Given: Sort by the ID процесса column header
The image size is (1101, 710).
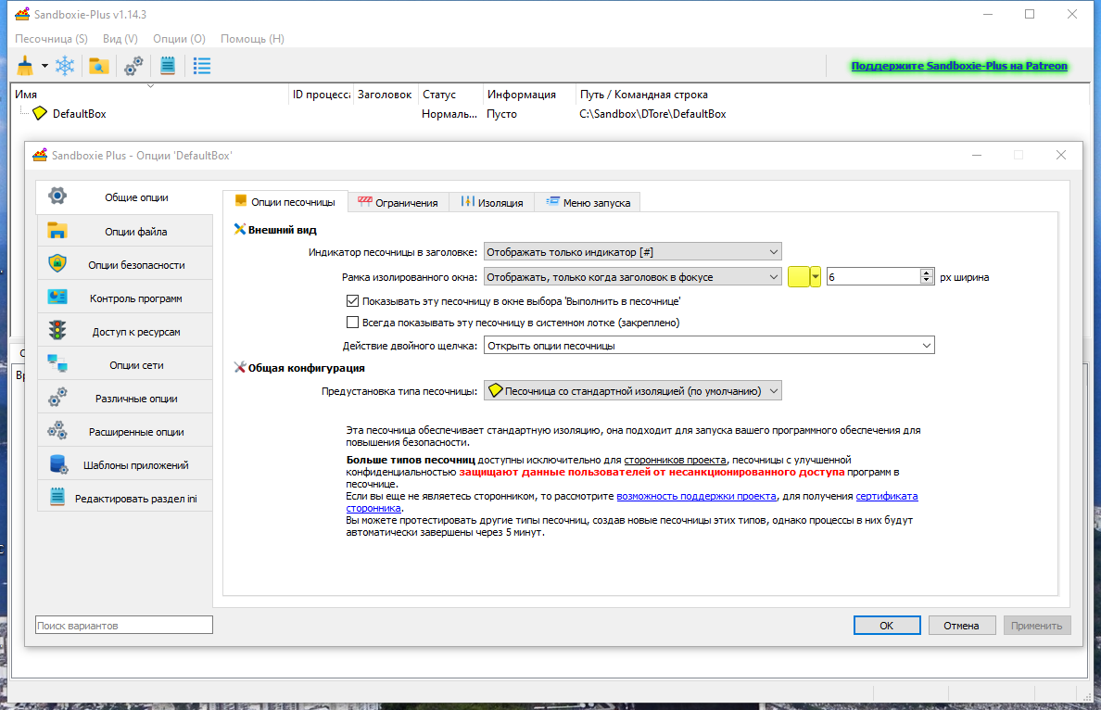Looking at the screenshot, I should coord(321,95).
